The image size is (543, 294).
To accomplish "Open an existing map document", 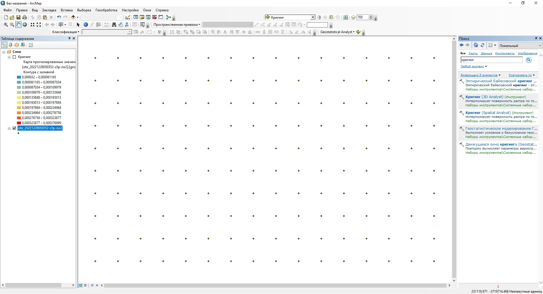I will (x=12, y=17).
